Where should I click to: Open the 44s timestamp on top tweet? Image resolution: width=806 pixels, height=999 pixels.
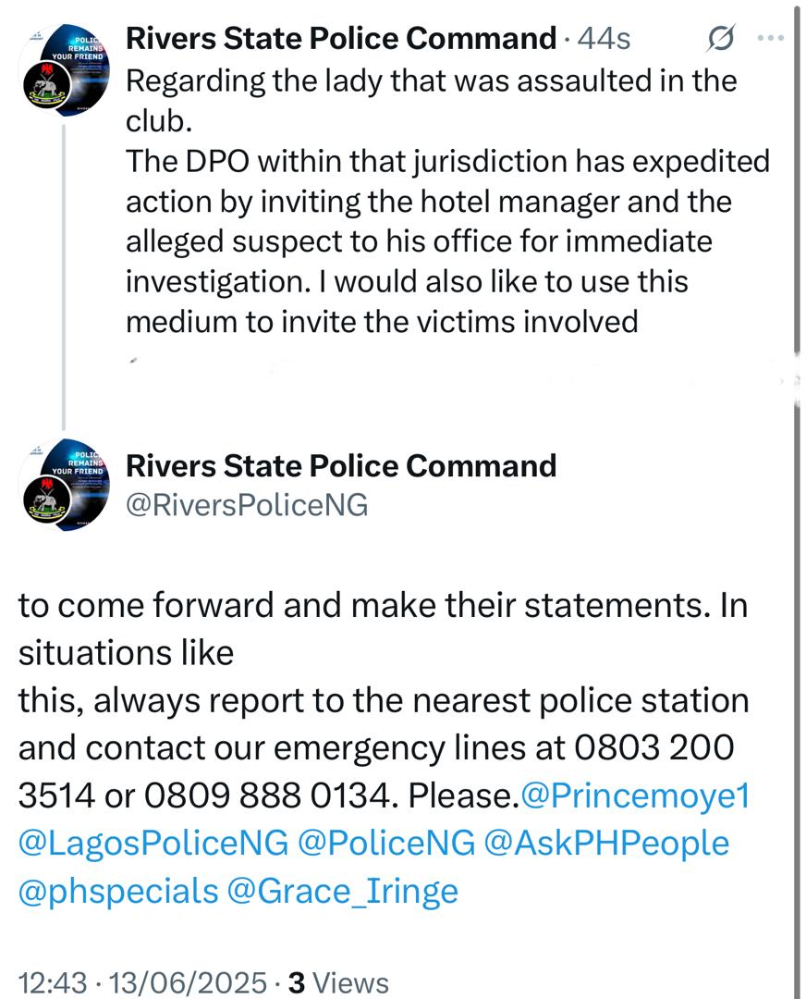pos(604,39)
